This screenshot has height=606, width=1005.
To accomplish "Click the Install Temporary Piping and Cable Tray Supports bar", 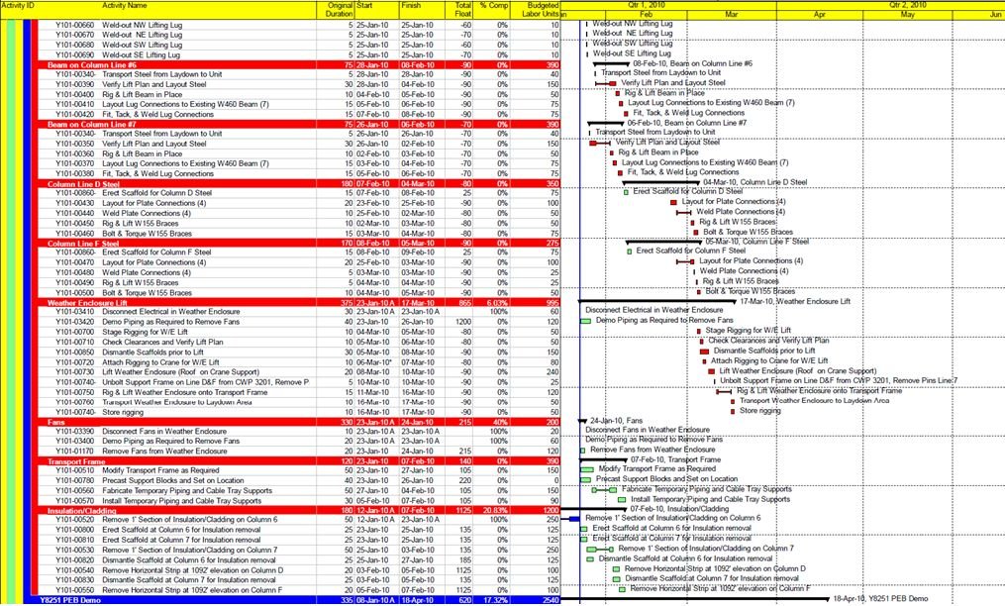I will click(622, 499).
